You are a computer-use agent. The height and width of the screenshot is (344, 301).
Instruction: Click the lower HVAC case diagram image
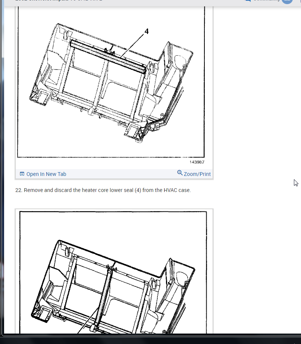click(x=113, y=272)
